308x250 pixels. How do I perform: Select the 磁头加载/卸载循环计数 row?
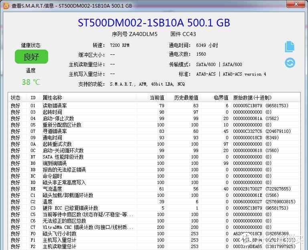154,195
